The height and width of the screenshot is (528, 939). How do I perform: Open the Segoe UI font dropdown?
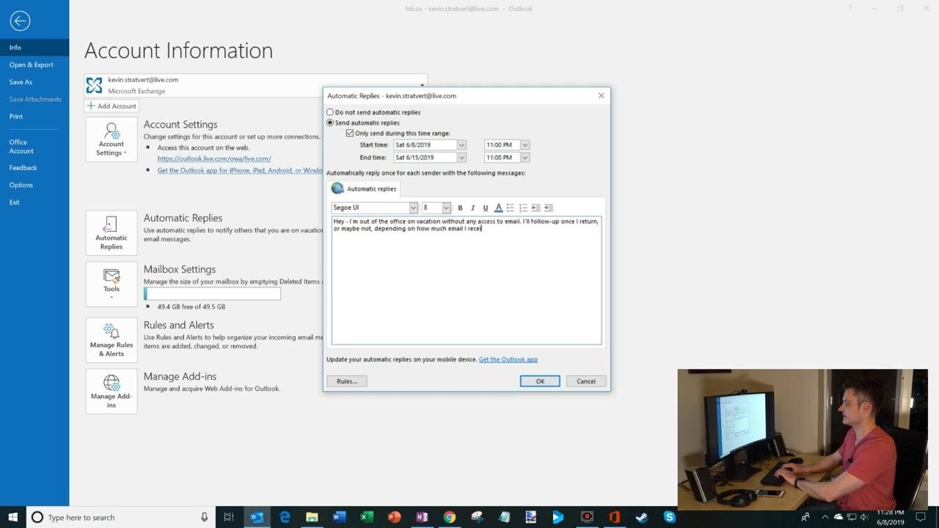(413, 208)
